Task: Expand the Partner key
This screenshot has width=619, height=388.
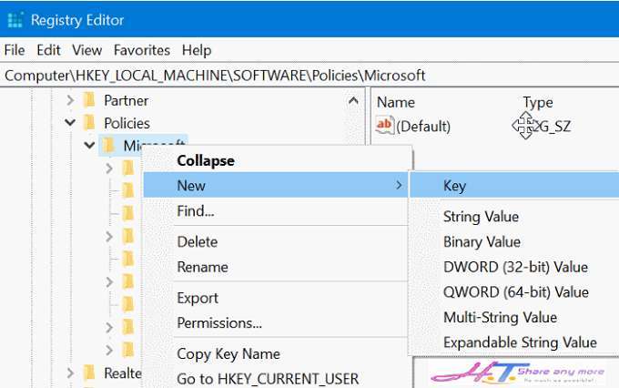Action: (70, 100)
